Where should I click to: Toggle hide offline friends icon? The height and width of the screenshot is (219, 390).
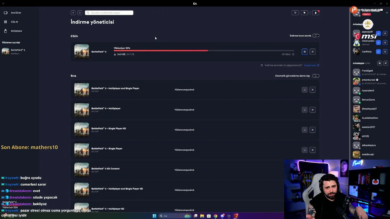(380, 63)
